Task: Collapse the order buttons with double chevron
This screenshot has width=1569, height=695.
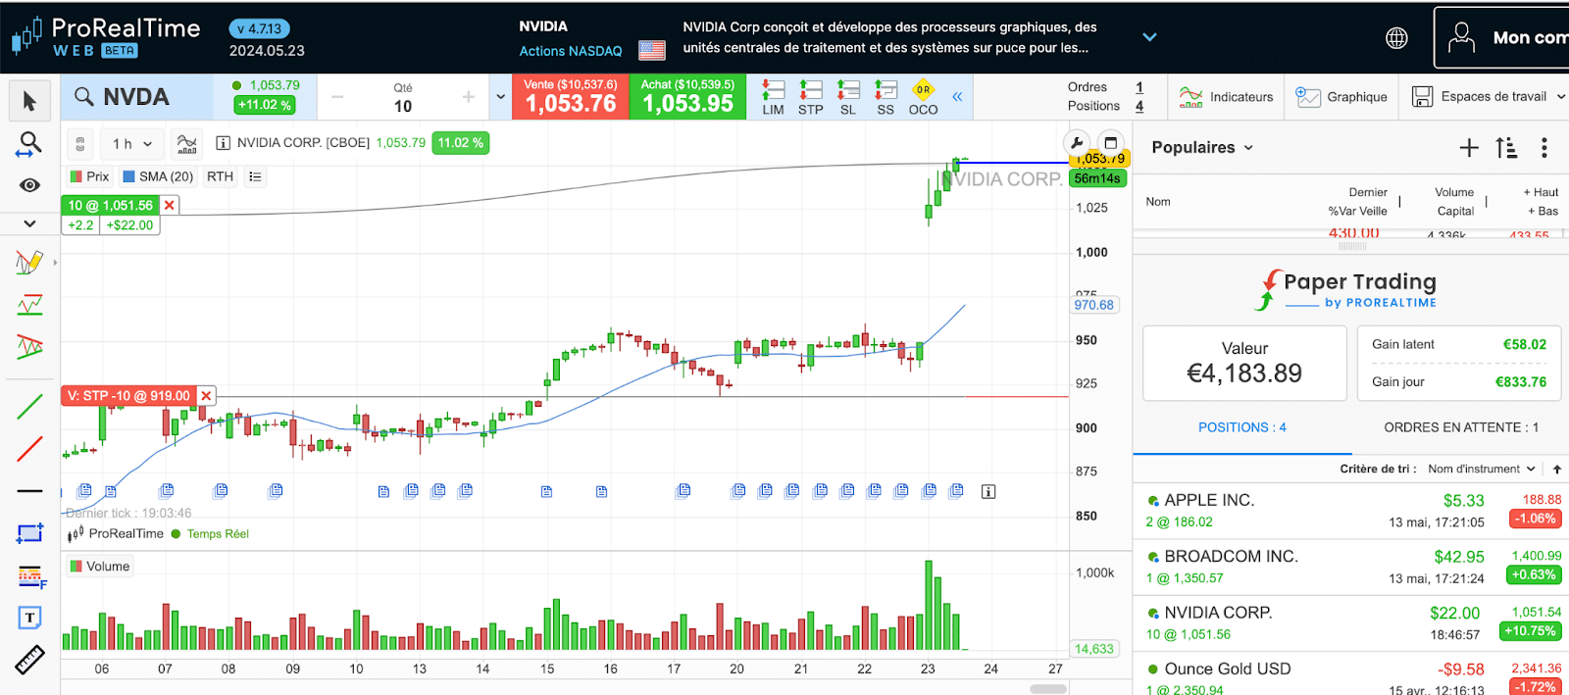Action: click(957, 97)
